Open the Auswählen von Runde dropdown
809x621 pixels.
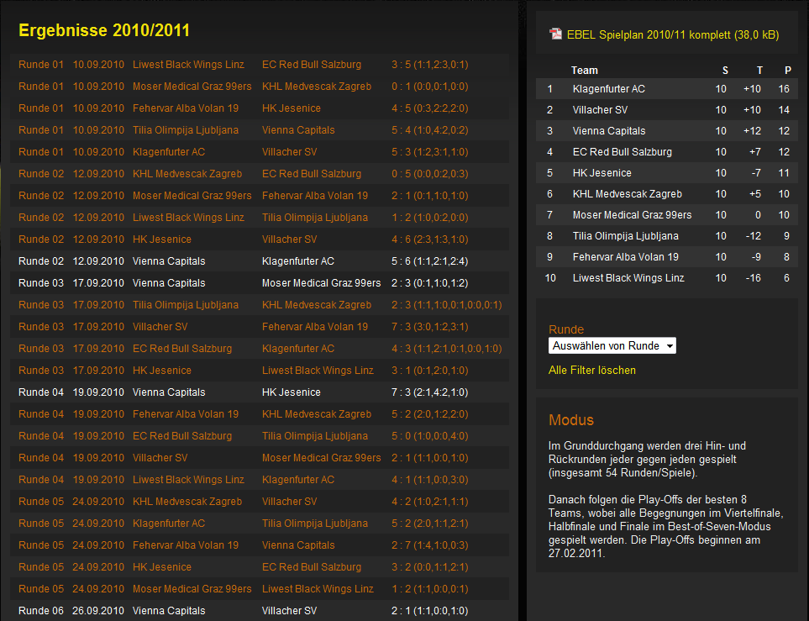point(612,346)
